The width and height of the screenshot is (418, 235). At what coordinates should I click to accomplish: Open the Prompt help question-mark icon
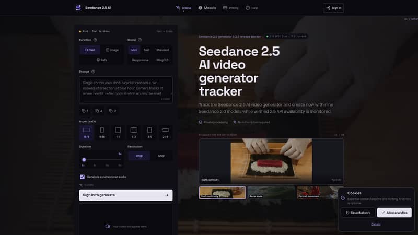tap(93, 72)
